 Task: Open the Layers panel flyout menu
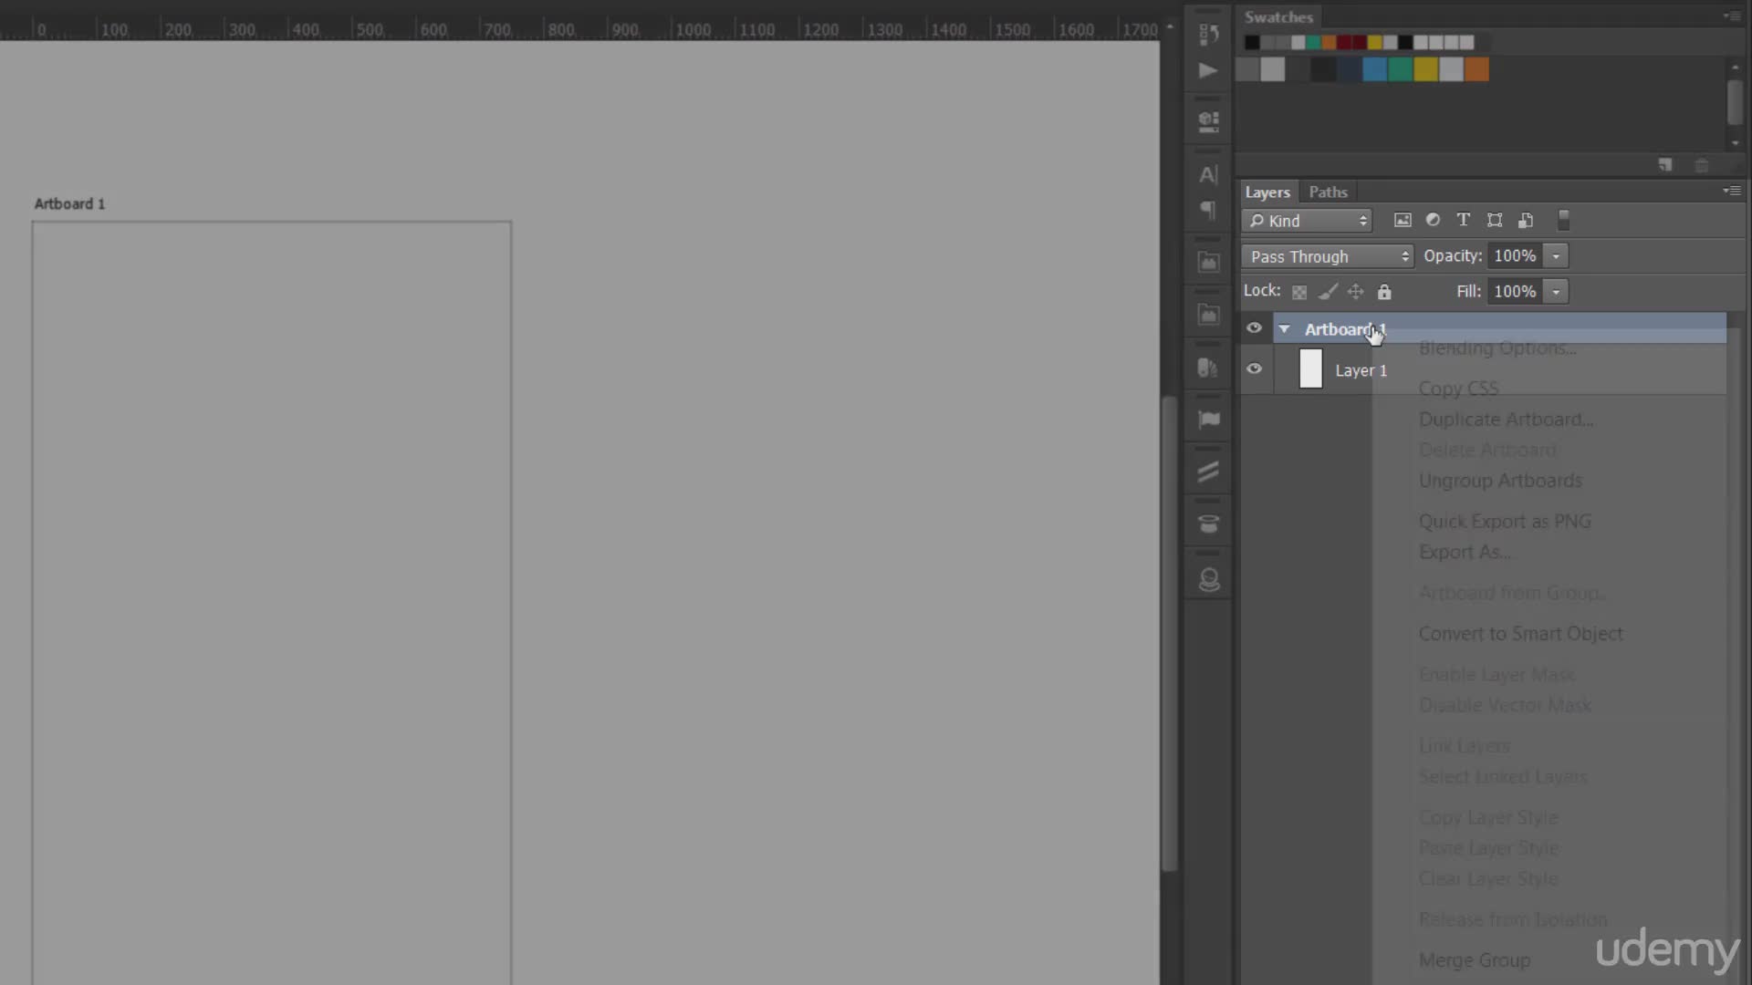1731,191
